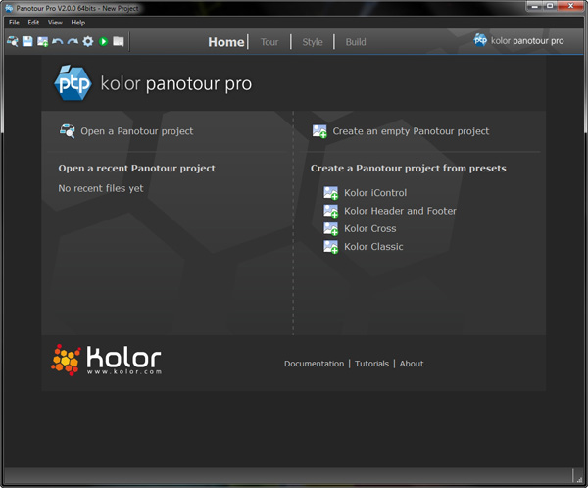Open the Edit menu
The width and height of the screenshot is (588, 488).
pos(33,22)
